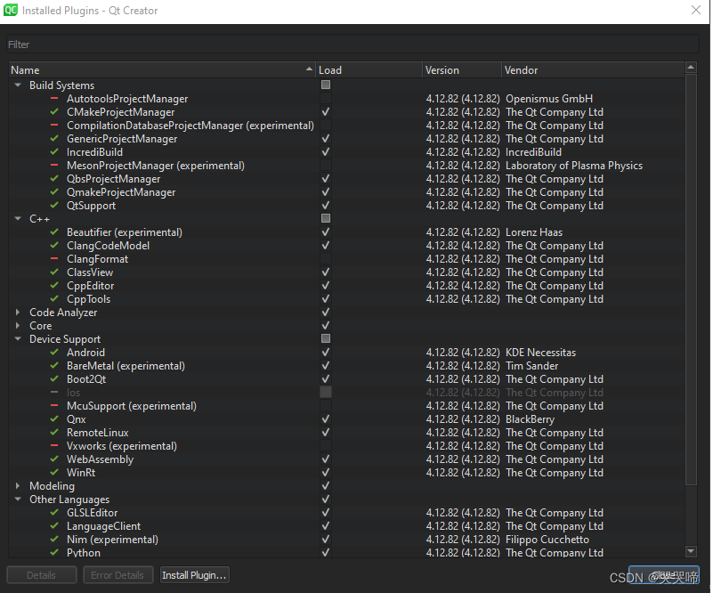Click the green status icon beside CppTools
This screenshot has height=593, width=713.
point(54,299)
